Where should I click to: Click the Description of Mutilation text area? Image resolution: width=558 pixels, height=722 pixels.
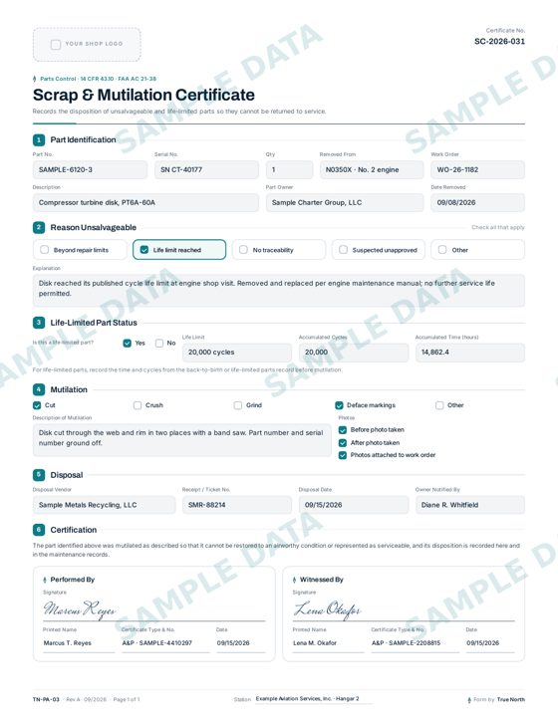tap(182, 440)
